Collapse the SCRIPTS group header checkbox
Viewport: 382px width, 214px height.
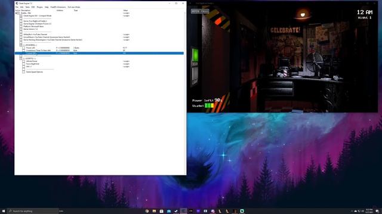(21, 58)
